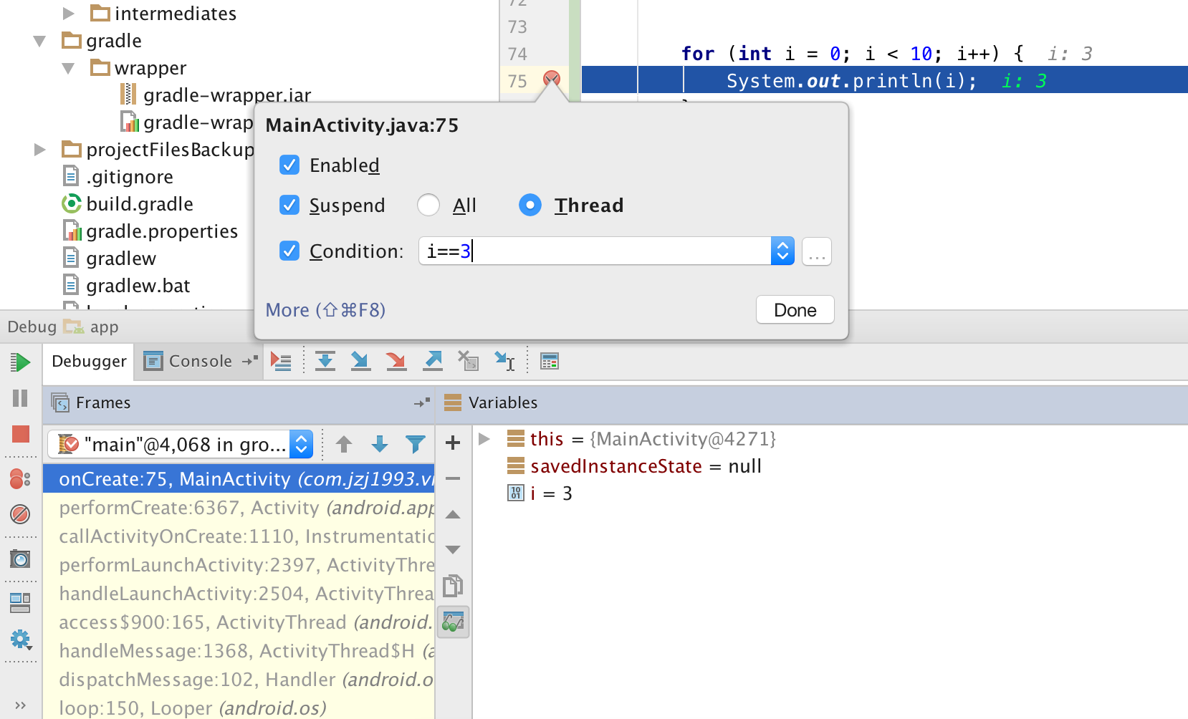1188x719 pixels.
Task: Switch to the Console tab
Action: coord(188,361)
